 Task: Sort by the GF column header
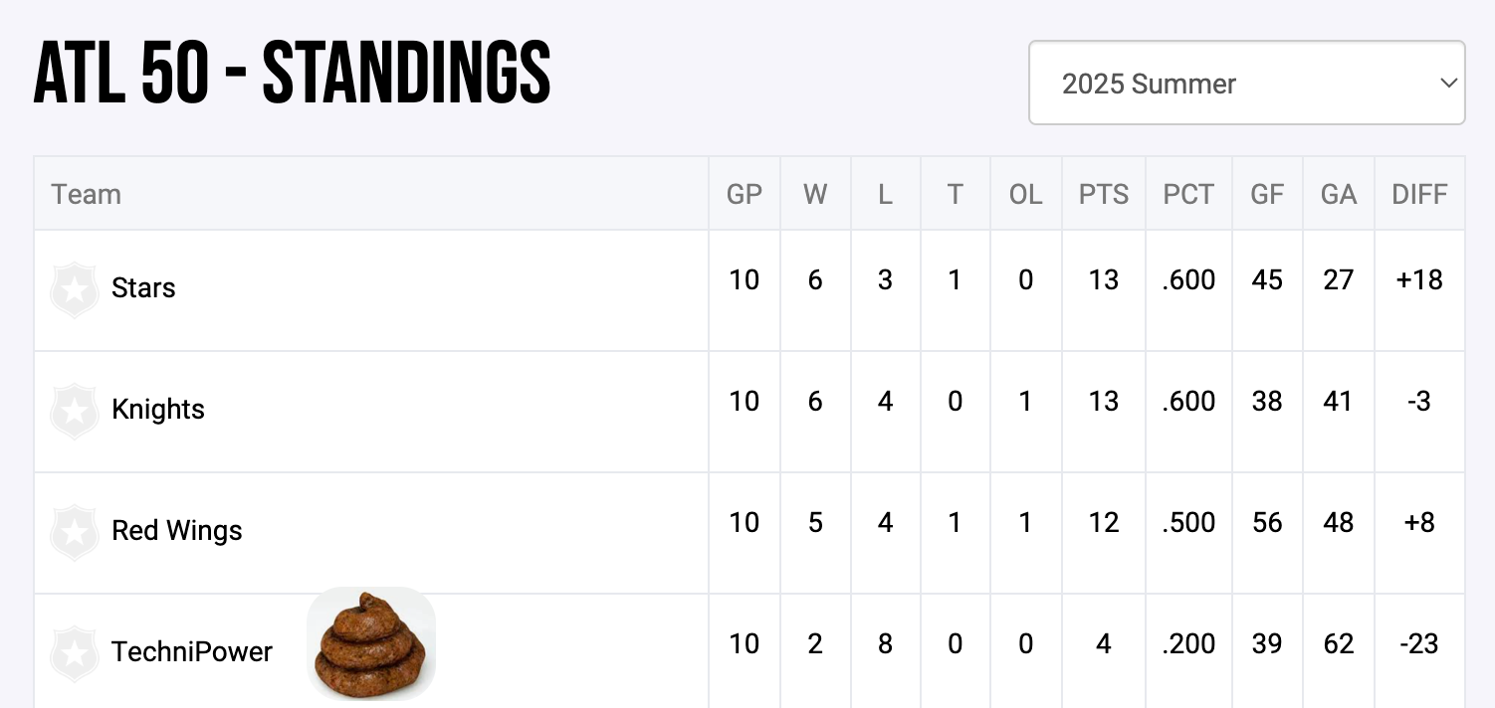pos(1267,194)
